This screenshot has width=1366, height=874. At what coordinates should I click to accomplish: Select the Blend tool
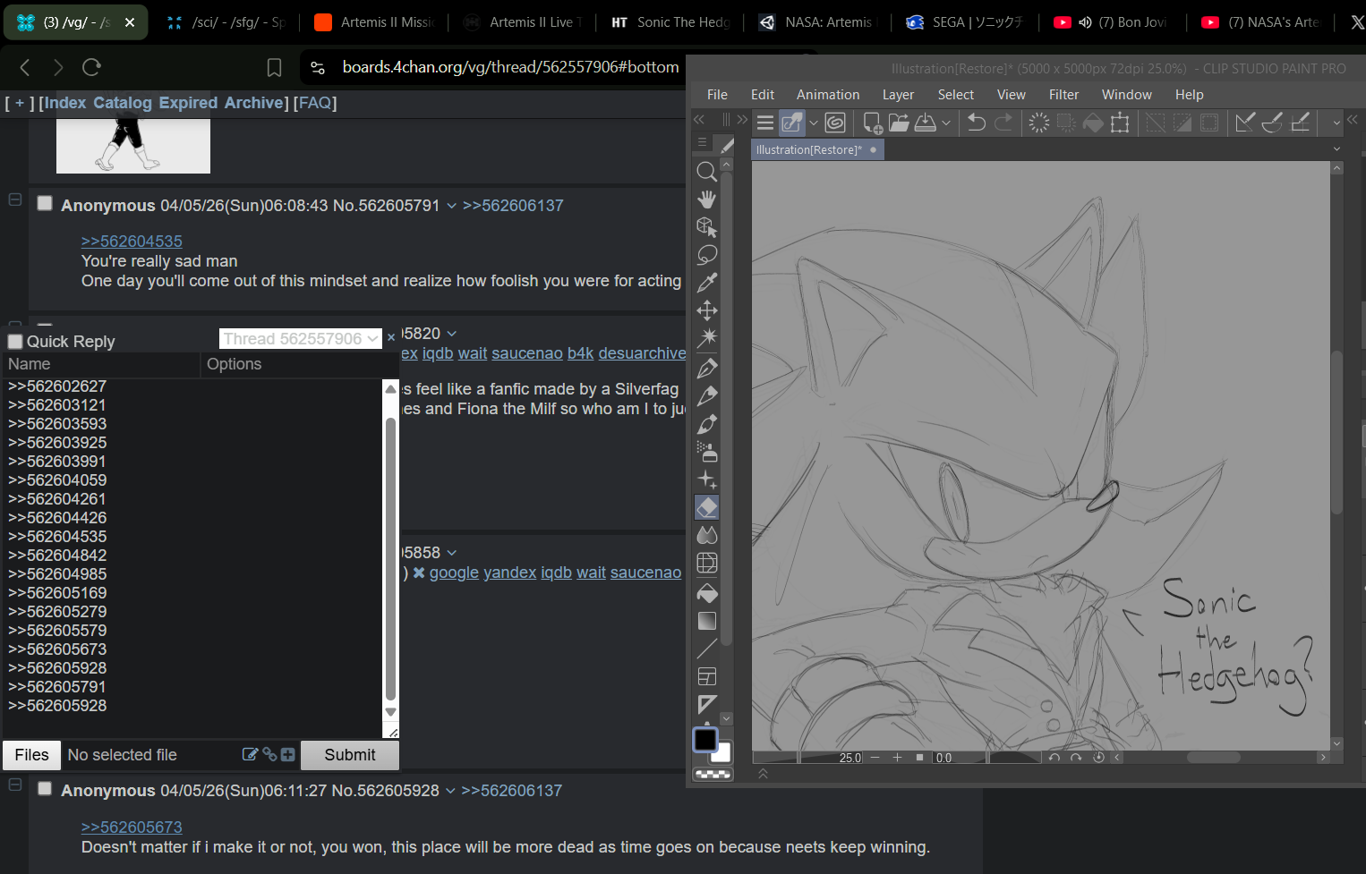707,535
